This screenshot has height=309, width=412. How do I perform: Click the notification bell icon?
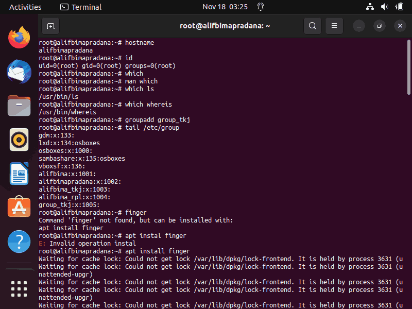tap(261, 7)
